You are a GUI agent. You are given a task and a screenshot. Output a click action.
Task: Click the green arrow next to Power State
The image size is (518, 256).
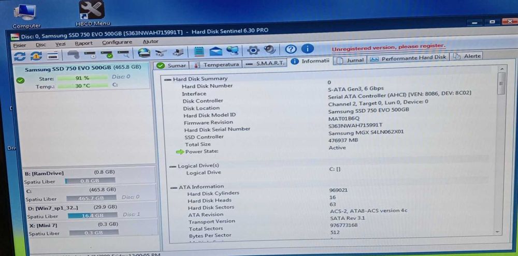[x=180, y=152]
